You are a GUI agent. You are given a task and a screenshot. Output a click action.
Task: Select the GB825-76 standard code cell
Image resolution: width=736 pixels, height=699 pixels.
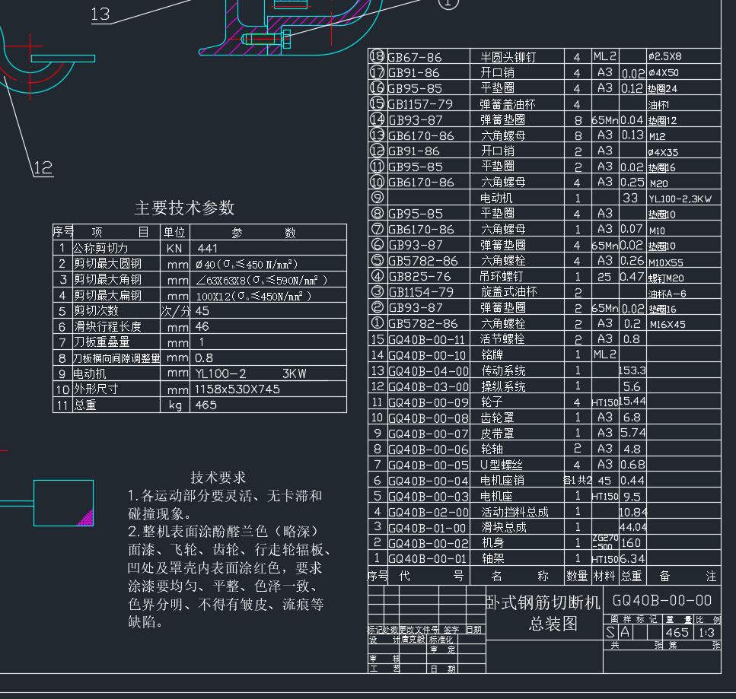[x=419, y=277]
